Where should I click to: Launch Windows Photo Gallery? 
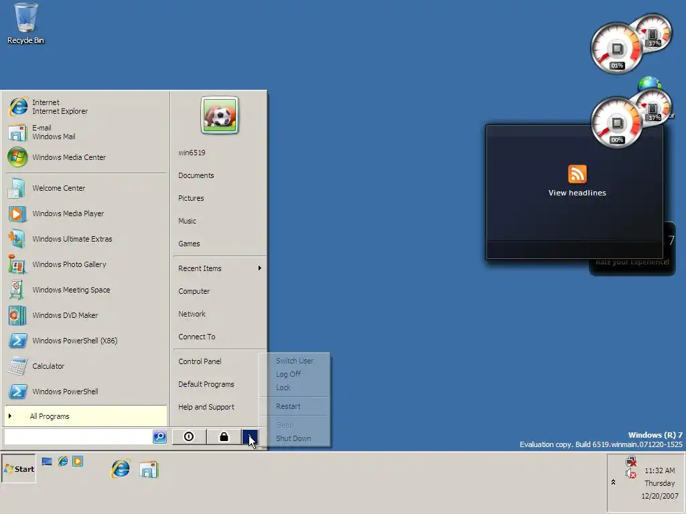pos(86,264)
